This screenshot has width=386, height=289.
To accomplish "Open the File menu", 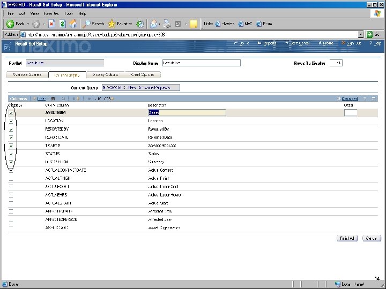I will point(11,13).
